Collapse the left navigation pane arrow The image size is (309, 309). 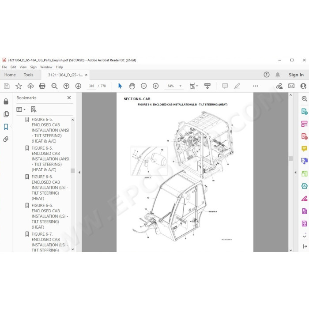[x=79, y=173]
